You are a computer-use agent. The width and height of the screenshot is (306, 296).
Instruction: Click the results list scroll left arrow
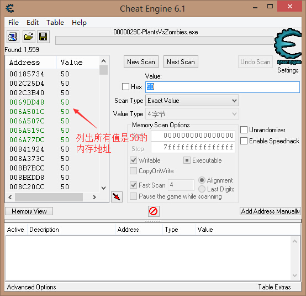click(x=10, y=198)
